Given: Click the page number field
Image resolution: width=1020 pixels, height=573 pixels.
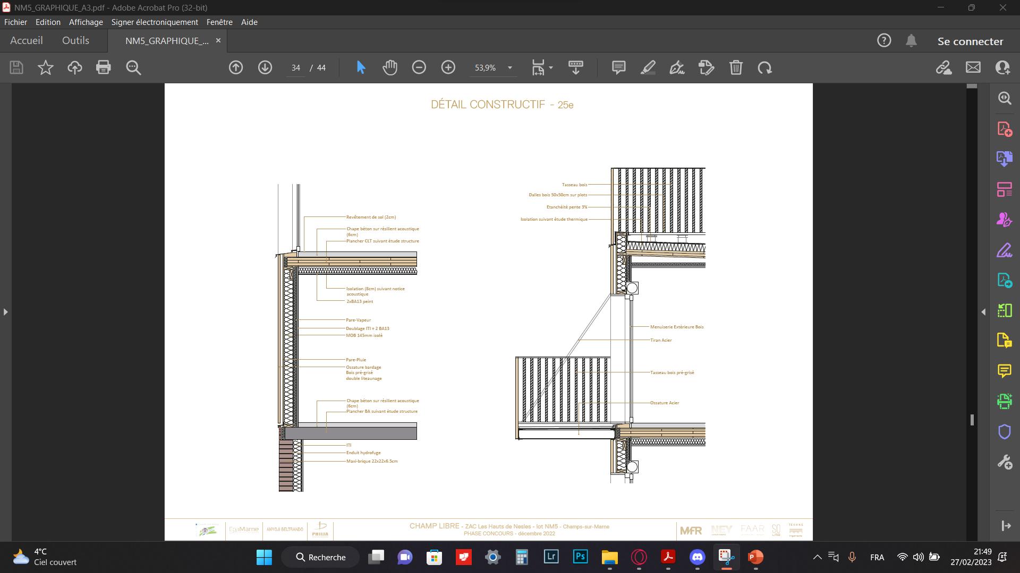Looking at the screenshot, I should (296, 68).
